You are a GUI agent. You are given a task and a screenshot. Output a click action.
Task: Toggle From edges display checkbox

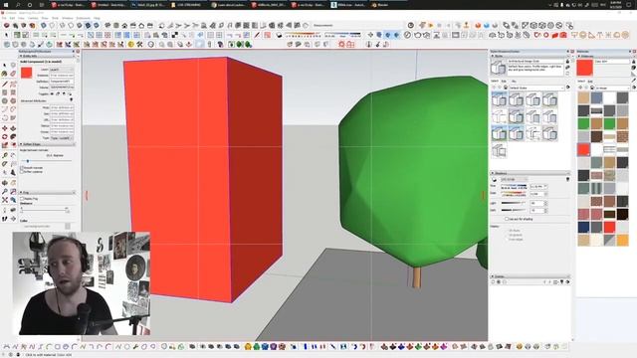pos(507,240)
